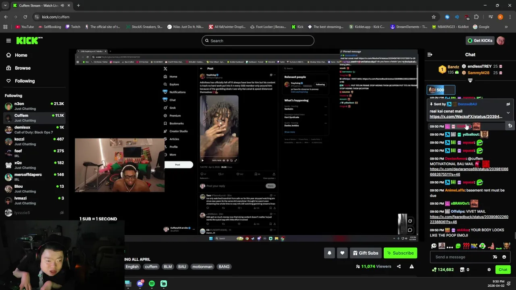516x290 pixels.
Task: Focus the Kick search box
Action: click(258, 41)
